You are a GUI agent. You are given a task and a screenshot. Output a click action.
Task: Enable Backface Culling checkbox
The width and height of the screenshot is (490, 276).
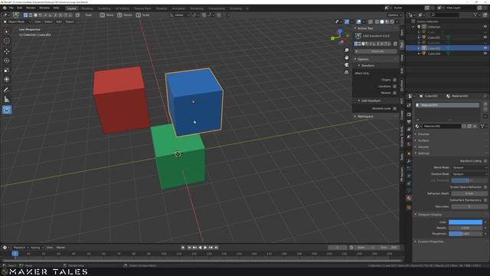pyautogui.click(x=485, y=161)
